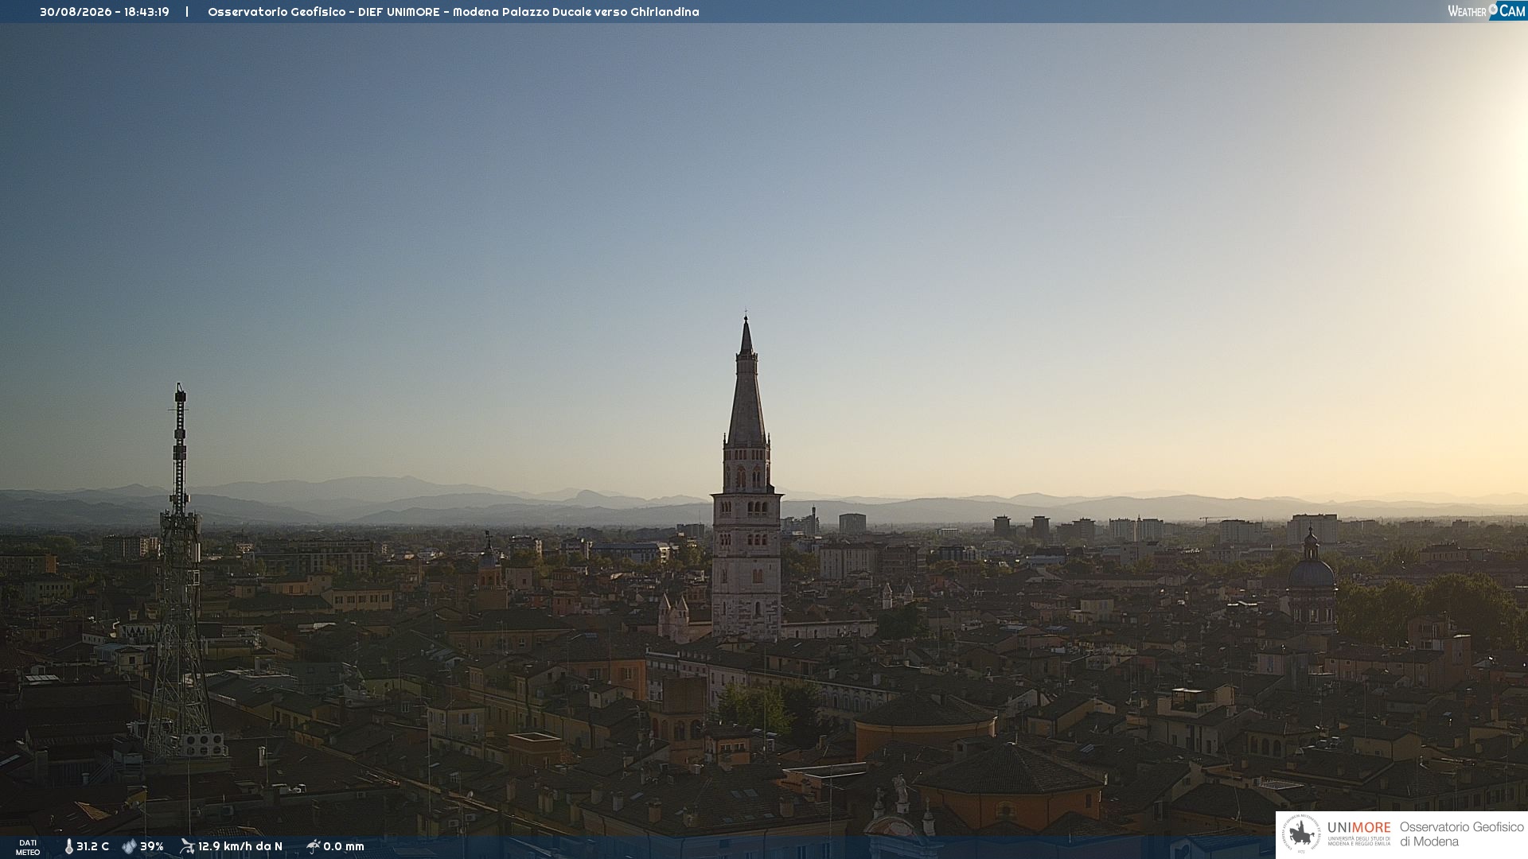
Task: Click the humidity water droplets icon
Action: click(129, 847)
